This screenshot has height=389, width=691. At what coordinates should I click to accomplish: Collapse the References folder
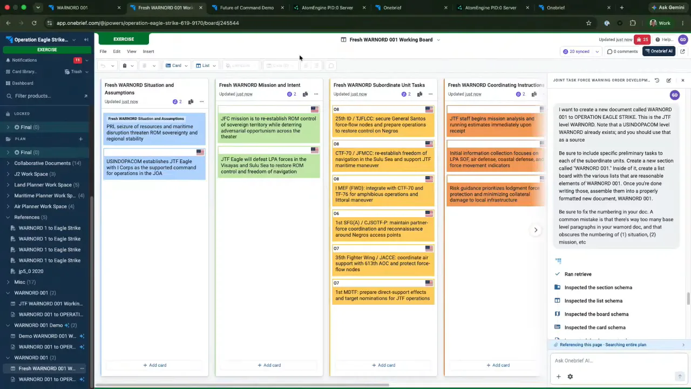coord(8,217)
